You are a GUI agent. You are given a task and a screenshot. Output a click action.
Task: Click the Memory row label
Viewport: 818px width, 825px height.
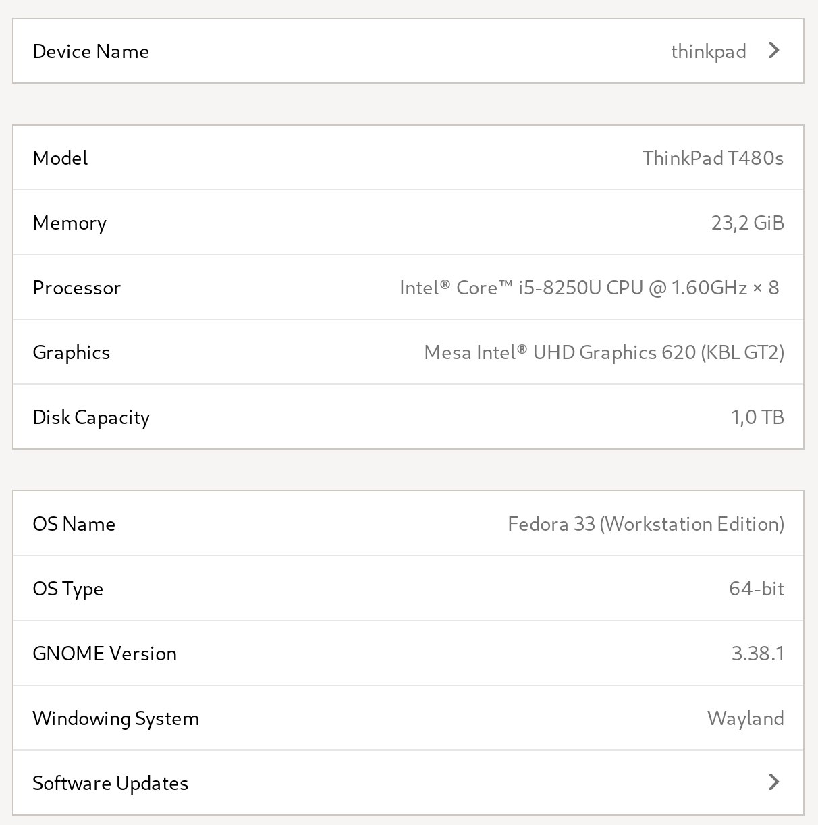70,223
